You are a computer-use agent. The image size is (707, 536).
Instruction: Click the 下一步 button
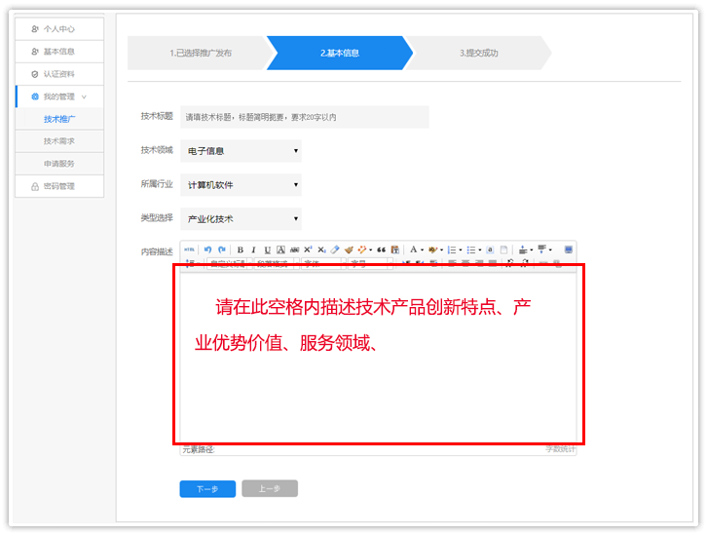coord(207,488)
